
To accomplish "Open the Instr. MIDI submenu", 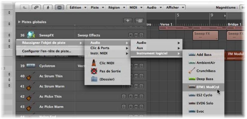I will tap(108, 53).
